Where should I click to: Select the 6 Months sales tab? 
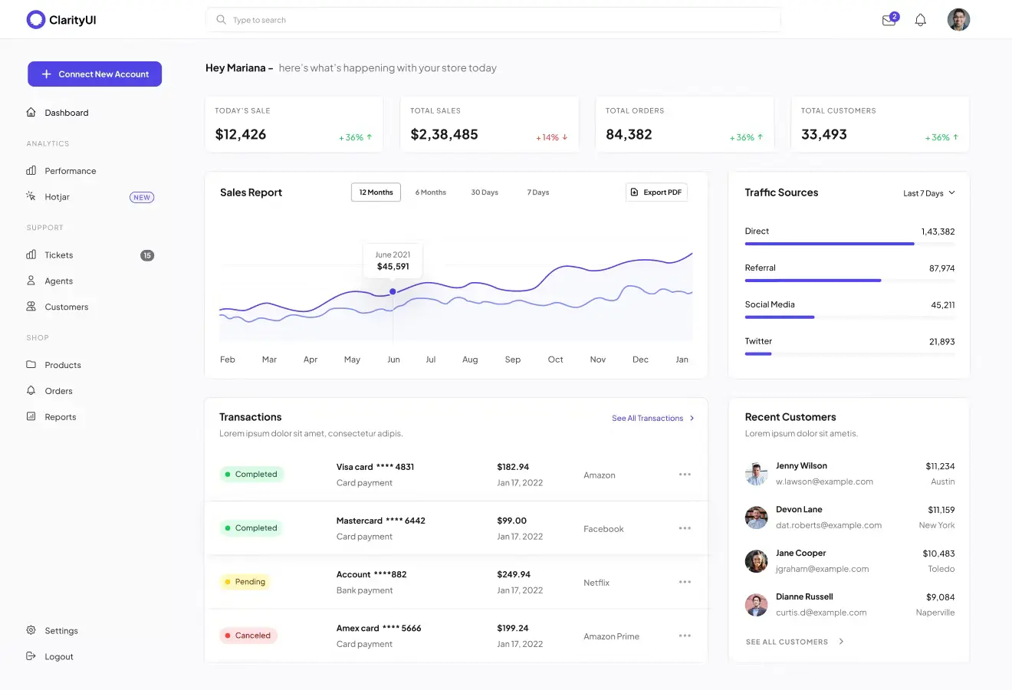pos(430,192)
